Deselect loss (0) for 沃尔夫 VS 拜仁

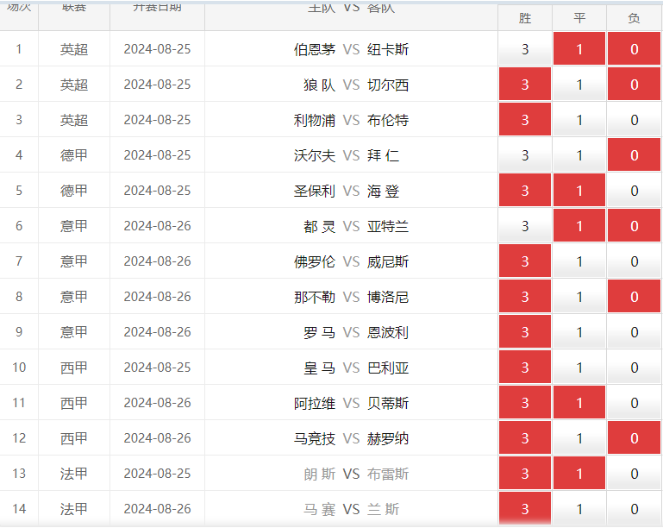coord(634,154)
